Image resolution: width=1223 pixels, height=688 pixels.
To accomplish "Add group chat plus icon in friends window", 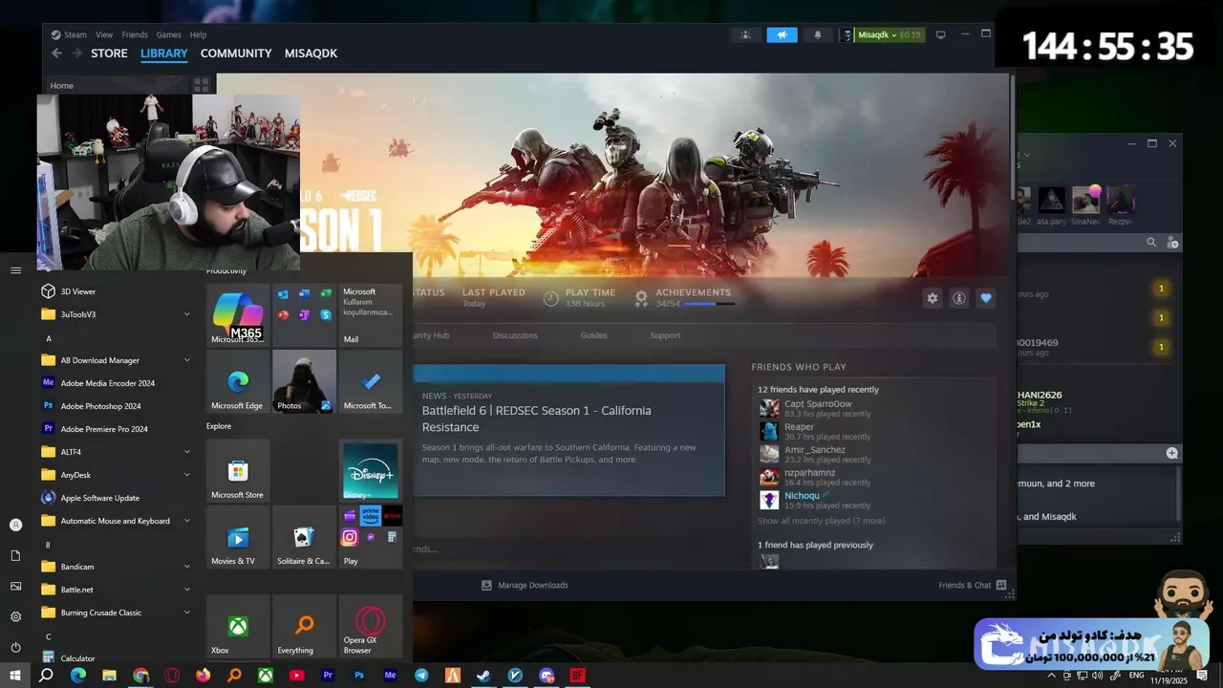I will 1171,453.
